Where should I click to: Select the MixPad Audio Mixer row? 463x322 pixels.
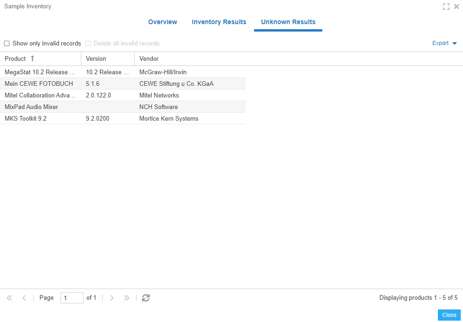(31, 107)
